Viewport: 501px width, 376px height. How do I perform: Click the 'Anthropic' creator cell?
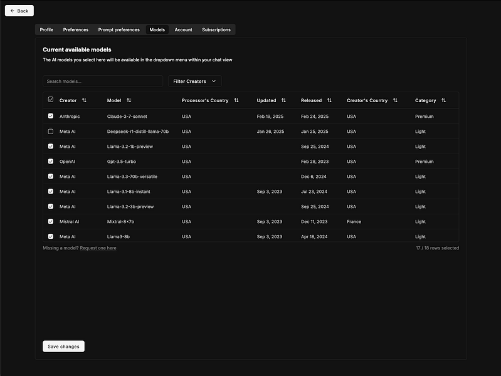70,117
